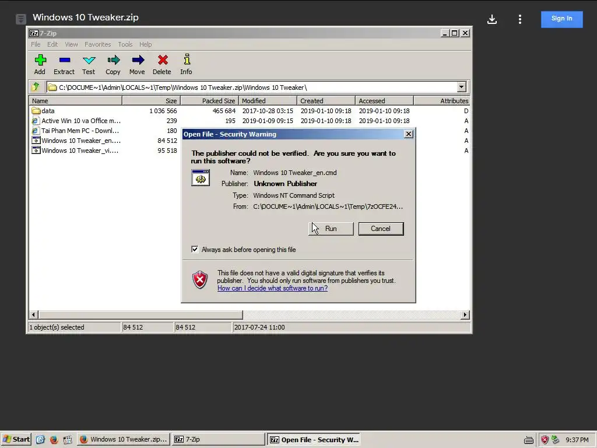The image size is (597, 448).
Task: Click the Move toolbar icon
Action: coord(138,60)
